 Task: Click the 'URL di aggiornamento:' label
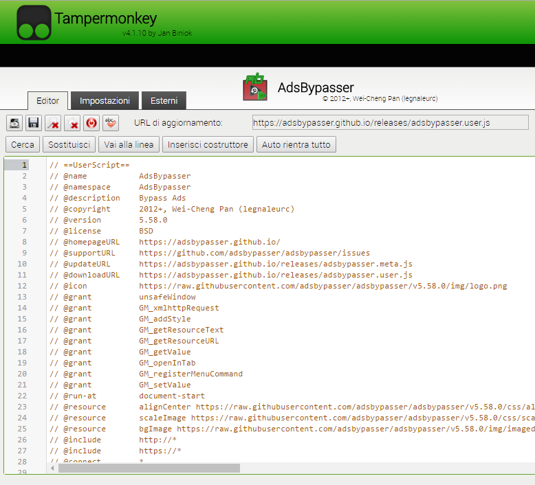tap(178, 123)
